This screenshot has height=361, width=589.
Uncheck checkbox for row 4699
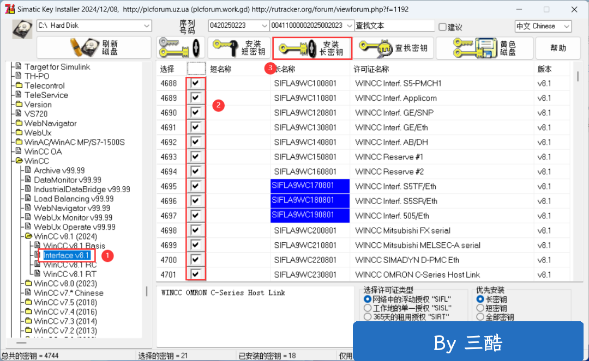coord(195,245)
